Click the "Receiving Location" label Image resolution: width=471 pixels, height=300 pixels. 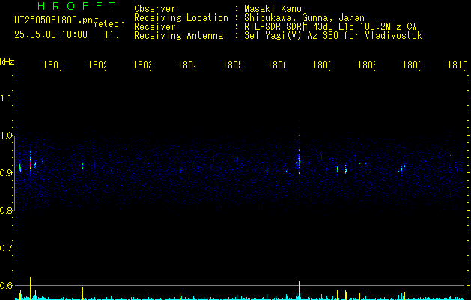181,18
